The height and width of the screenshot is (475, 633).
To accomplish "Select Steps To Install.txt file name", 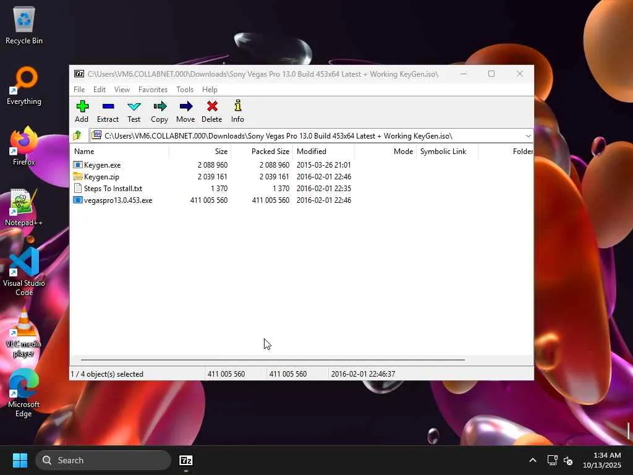I will pyautogui.click(x=113, y=188).
